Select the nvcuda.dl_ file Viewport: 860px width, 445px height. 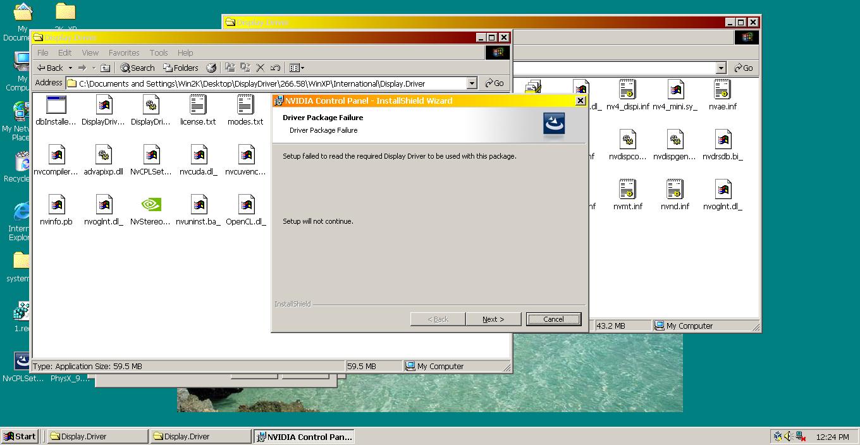click(x=199, y=161)
